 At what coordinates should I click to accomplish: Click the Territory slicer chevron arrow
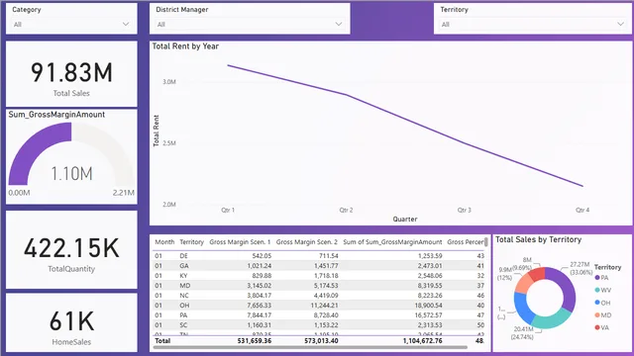point(621,24)
